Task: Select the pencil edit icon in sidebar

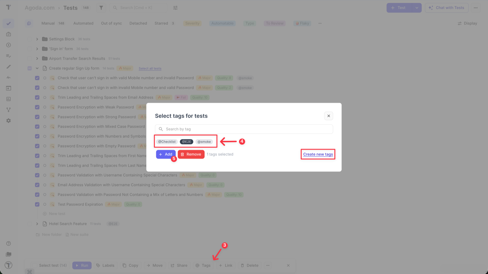Action: [8, 66]
